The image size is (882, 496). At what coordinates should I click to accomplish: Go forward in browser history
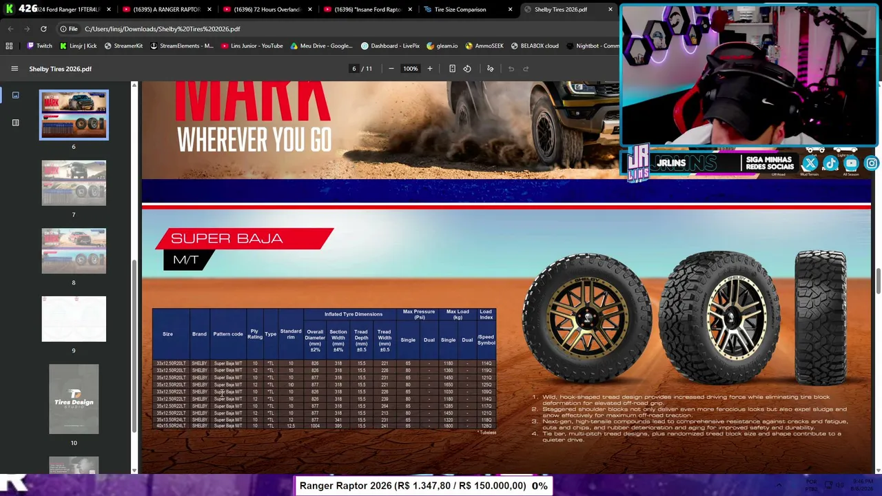pyautogui.click(x=27, y=29)
